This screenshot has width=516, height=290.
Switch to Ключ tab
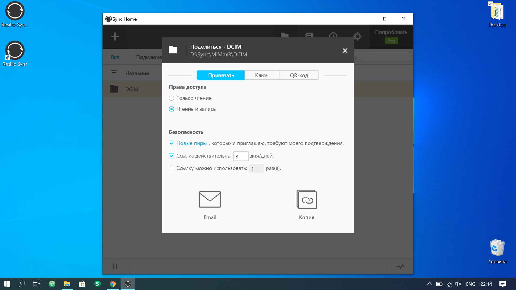point(262,75)
